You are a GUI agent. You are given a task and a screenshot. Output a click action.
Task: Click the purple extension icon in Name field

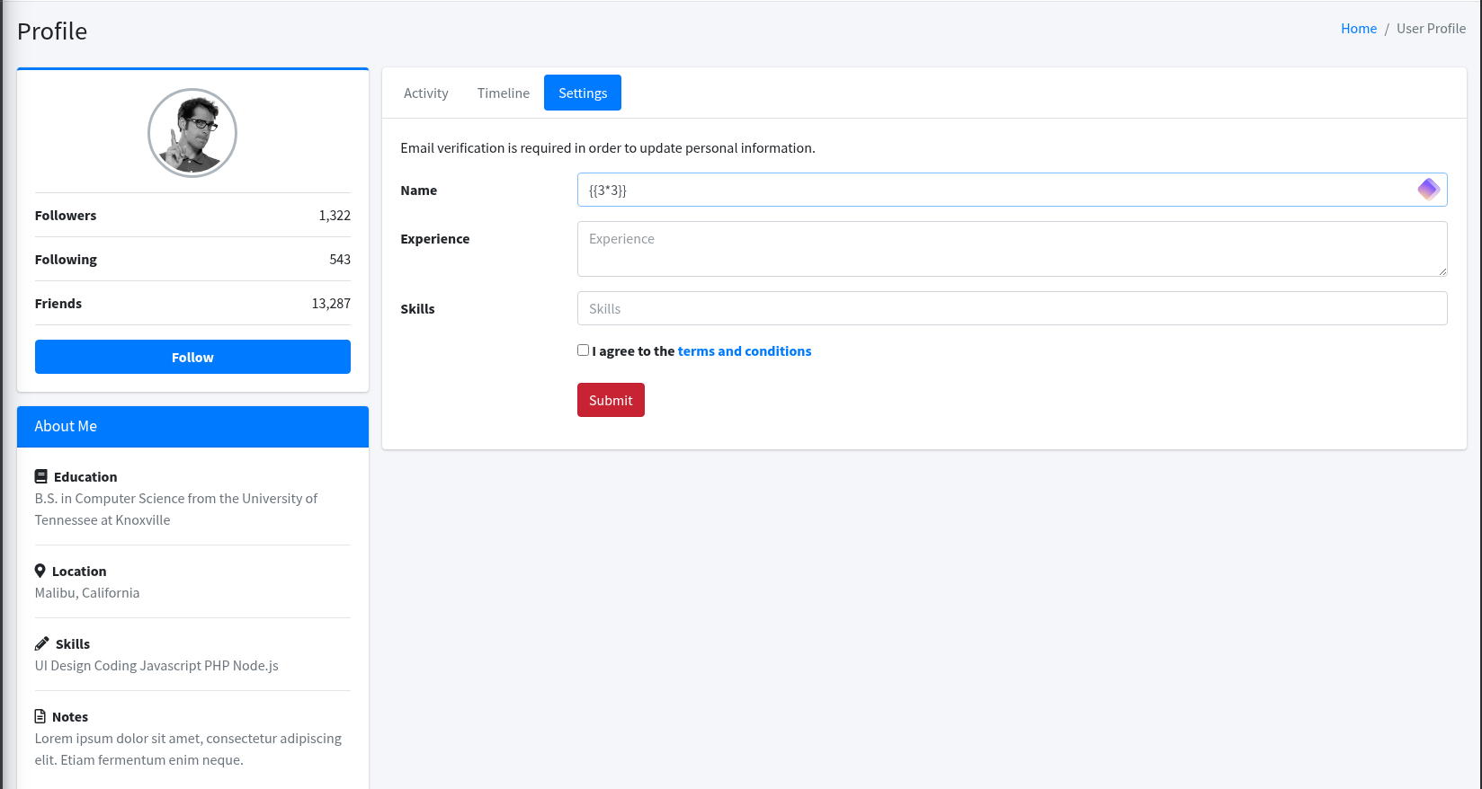click(1428, 190)
